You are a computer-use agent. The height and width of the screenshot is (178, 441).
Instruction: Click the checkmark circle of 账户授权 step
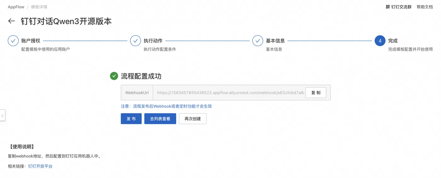point(13,41)
